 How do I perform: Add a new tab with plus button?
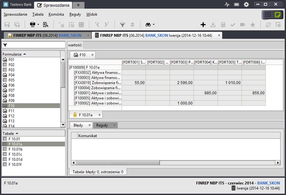[x=78, y=5]
